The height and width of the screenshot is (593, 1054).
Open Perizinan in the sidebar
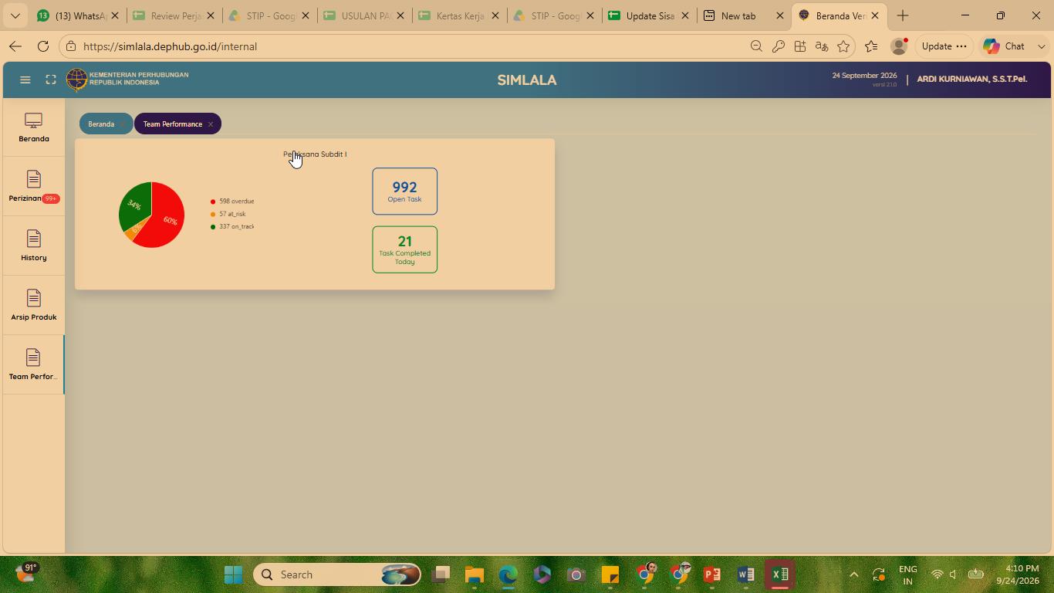coord(34,187)
